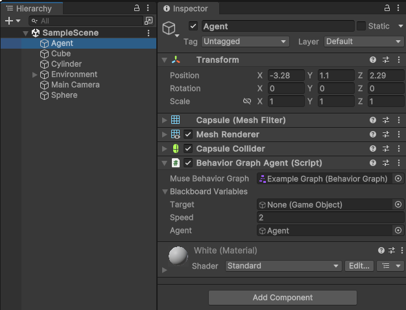The height and width of the screenshot is (310, 406).
Task: Open Mesh Renderer context menu
Action: [399, 134]
